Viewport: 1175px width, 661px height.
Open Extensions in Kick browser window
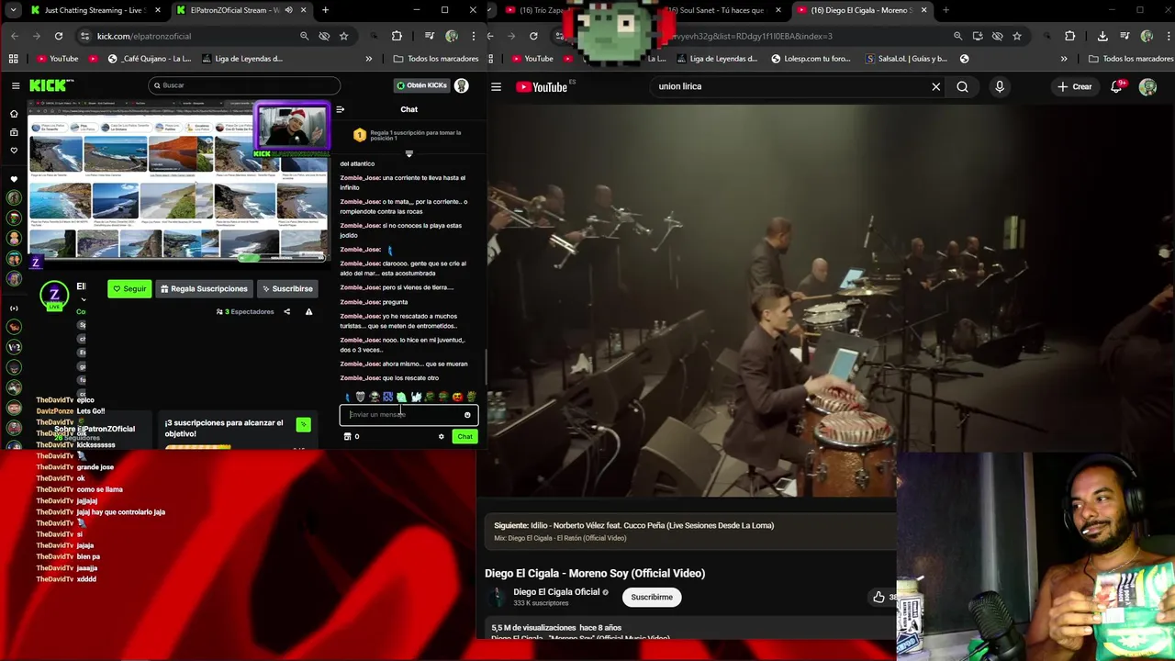pos(397,36)
